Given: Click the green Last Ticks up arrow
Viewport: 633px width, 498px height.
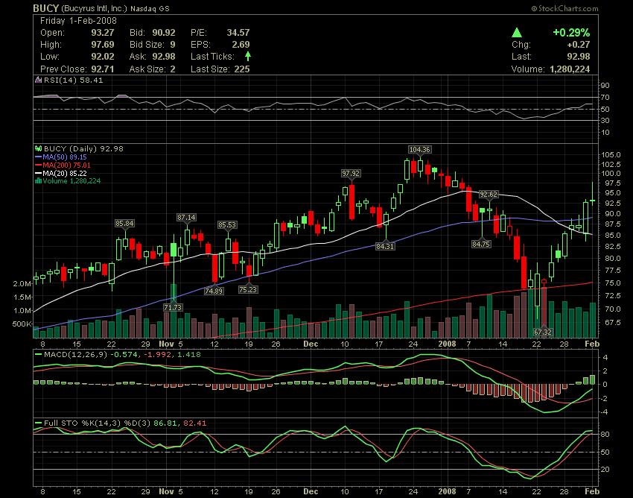Looking at the screenshot, I should [x=247, y=56].
